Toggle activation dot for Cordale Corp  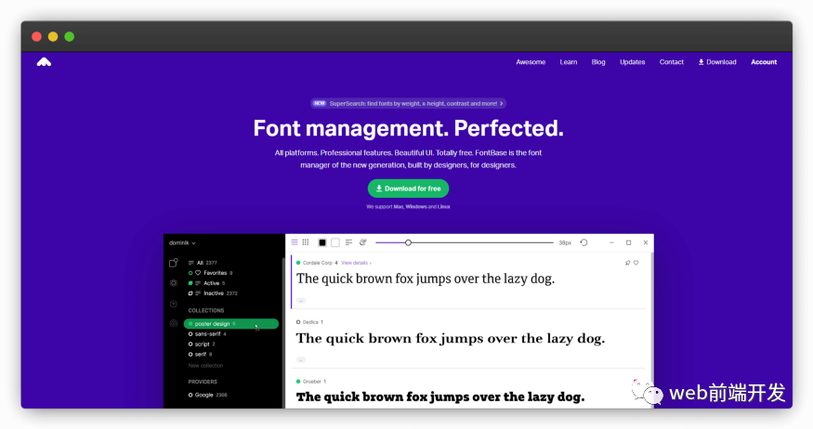click(298, 263)
